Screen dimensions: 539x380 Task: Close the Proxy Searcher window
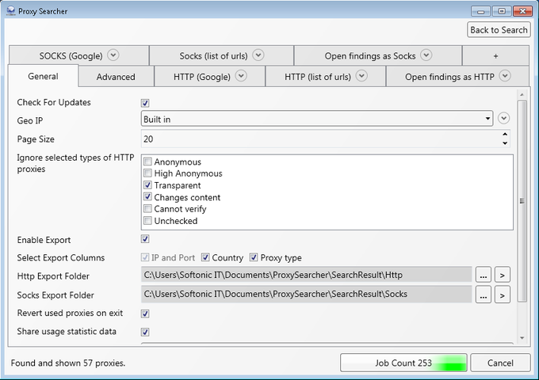(522, 11)
